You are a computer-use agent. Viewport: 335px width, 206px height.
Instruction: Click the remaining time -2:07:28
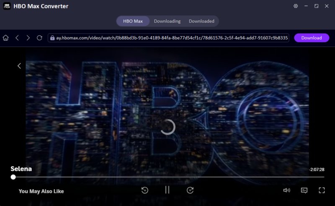pos(317,169)
